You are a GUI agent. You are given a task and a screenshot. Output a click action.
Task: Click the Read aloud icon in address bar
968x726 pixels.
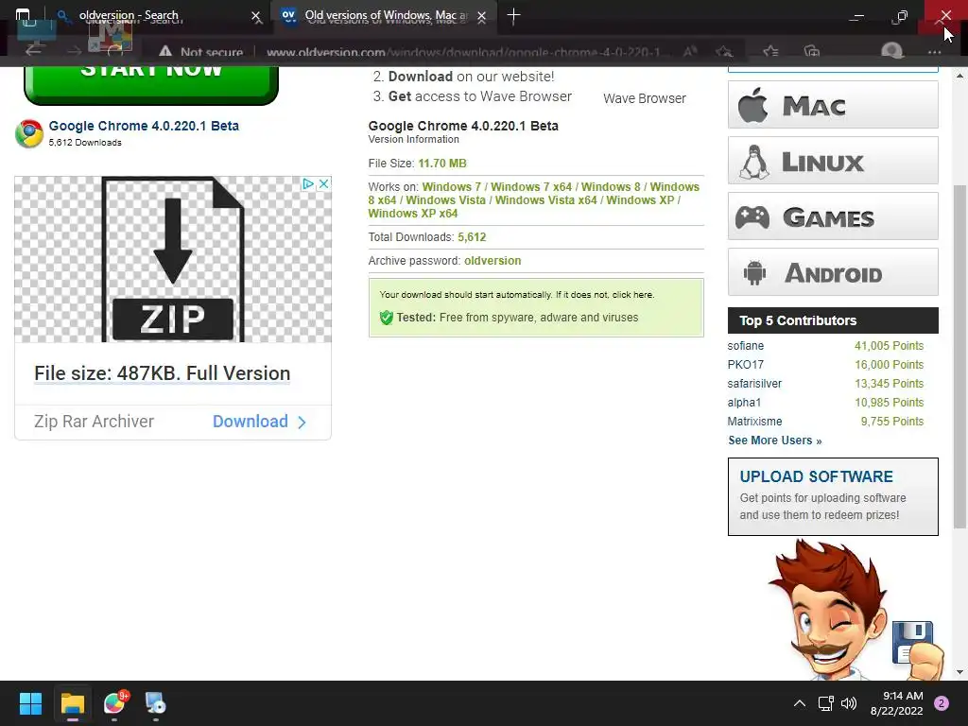[x=690, y=52]
